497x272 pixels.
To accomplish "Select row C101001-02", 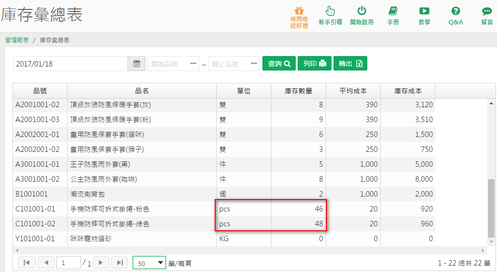I will [x=224, y=224].
